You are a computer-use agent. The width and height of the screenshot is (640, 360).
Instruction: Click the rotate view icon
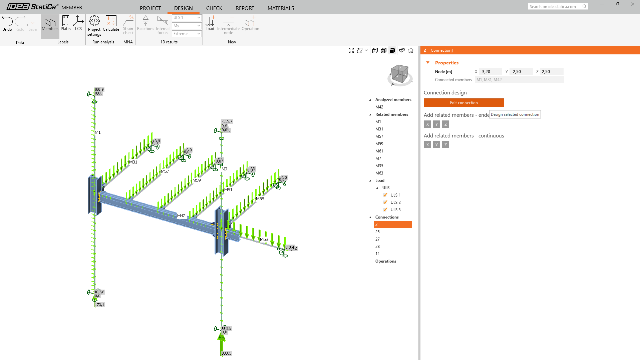point(360,50)
